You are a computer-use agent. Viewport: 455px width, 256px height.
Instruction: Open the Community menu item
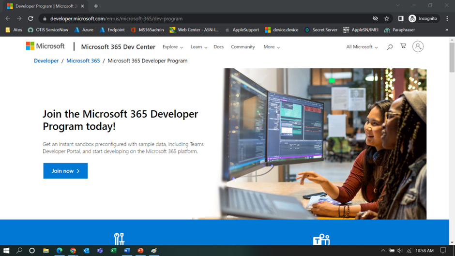click(243, 47)
